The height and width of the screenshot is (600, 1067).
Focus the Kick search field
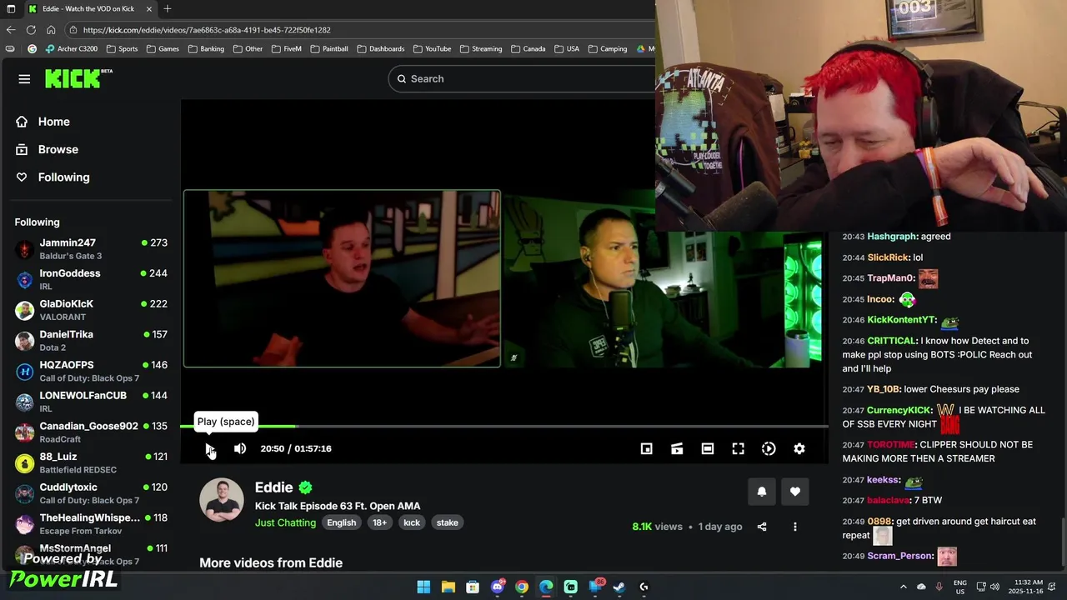523,78
